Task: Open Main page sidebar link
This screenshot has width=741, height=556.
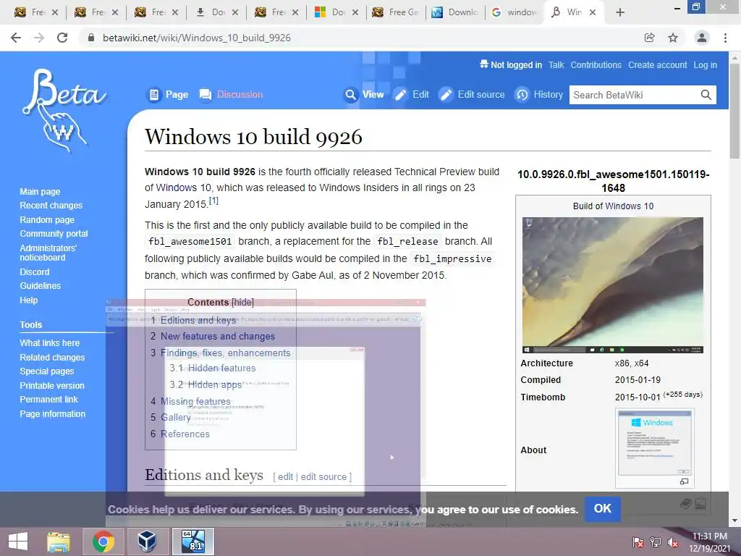Action: (x=40, y=191)
